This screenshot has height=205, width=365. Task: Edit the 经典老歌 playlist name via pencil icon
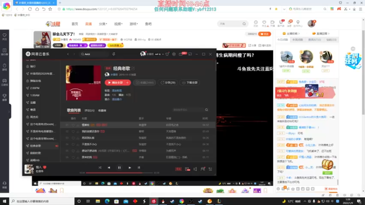click(x=133, y=68)
